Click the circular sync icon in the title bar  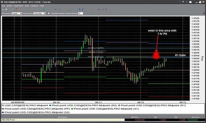click(x=187, y=2)
